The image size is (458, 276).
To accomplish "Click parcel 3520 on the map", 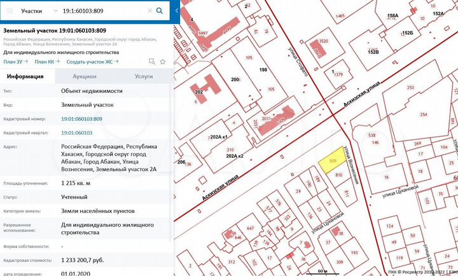I will pos(323,41).
